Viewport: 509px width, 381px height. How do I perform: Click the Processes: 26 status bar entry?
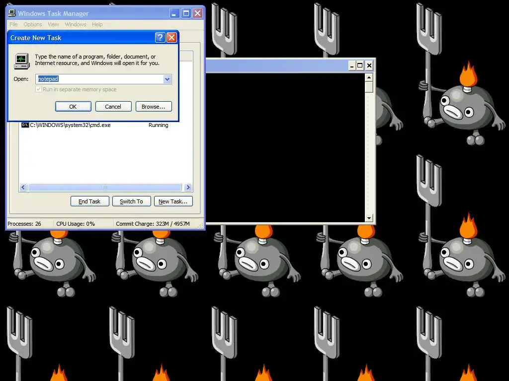(24, 224)
